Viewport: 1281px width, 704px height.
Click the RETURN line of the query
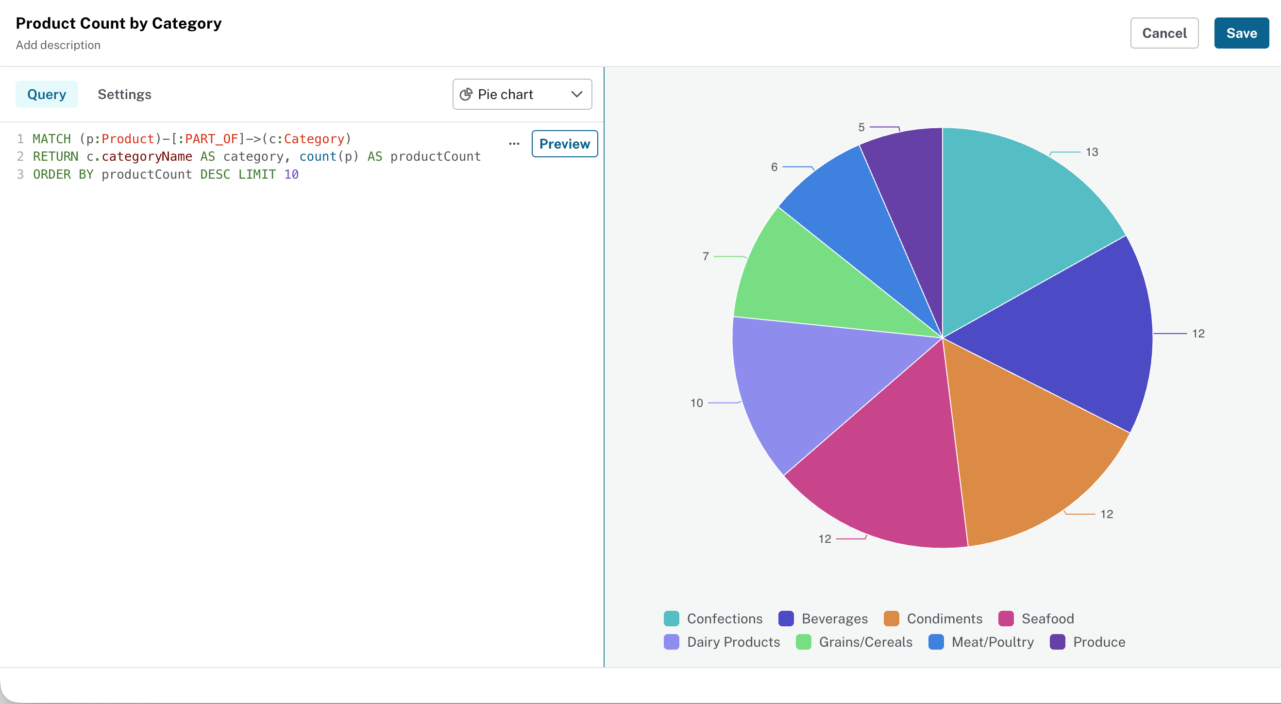coord(256,157)
